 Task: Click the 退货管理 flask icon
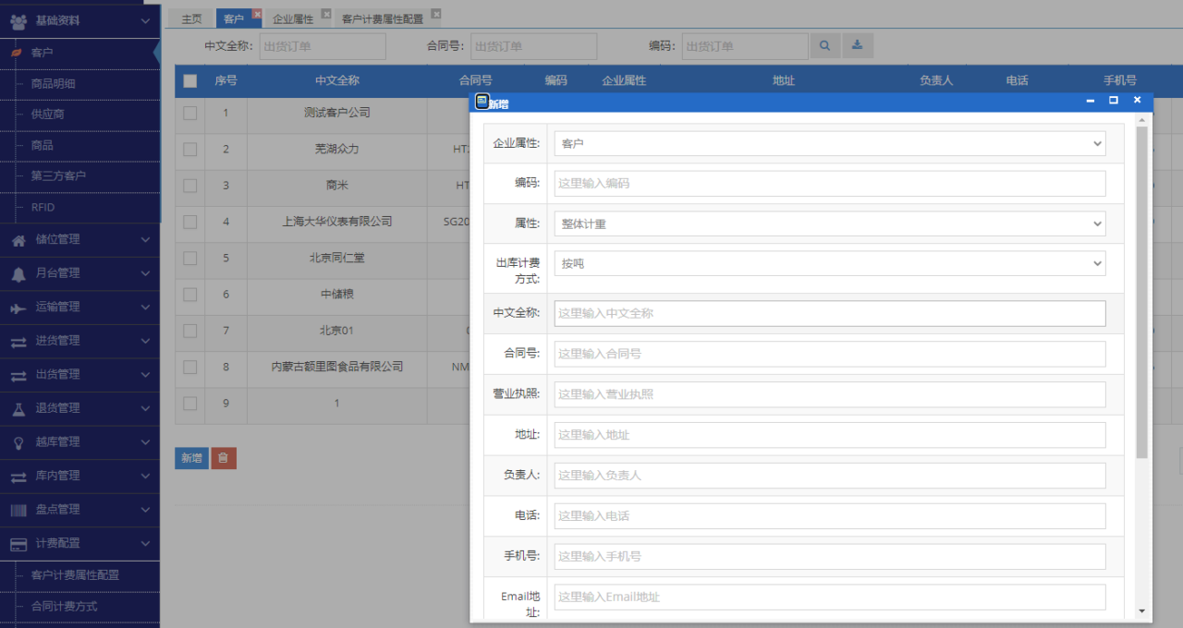pyautogui.click(x=18, y=408)
